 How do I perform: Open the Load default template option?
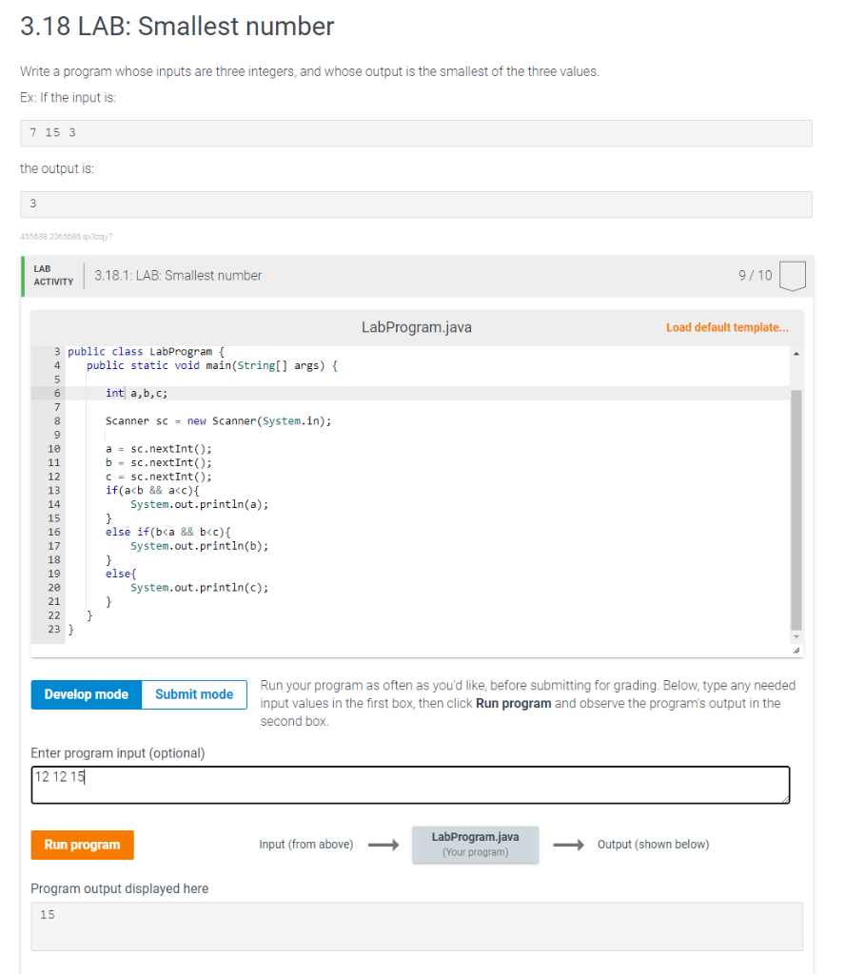[727, 326]
